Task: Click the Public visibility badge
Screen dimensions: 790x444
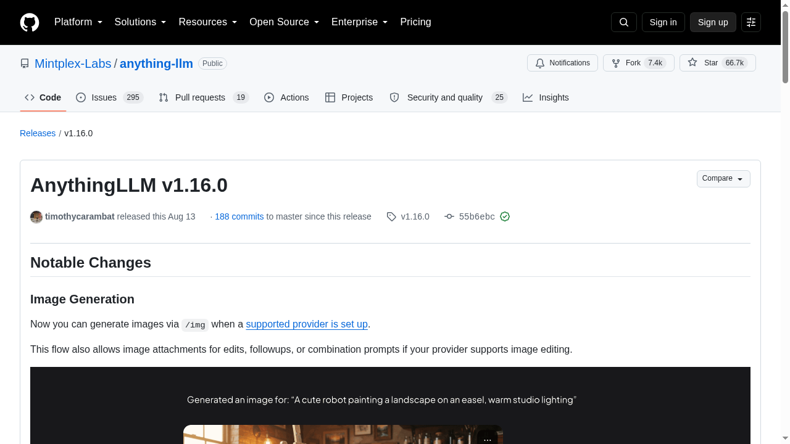Action: tap(212, 64)
